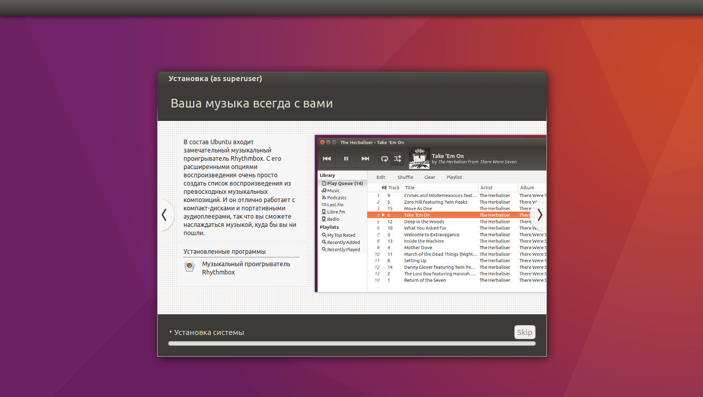Go to the previous slide arrow
The width and height of the screenshot is (703, 397).
point(165,215)
